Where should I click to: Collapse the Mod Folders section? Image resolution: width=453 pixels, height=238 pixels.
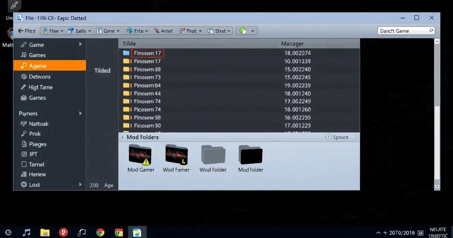point(123,137)
